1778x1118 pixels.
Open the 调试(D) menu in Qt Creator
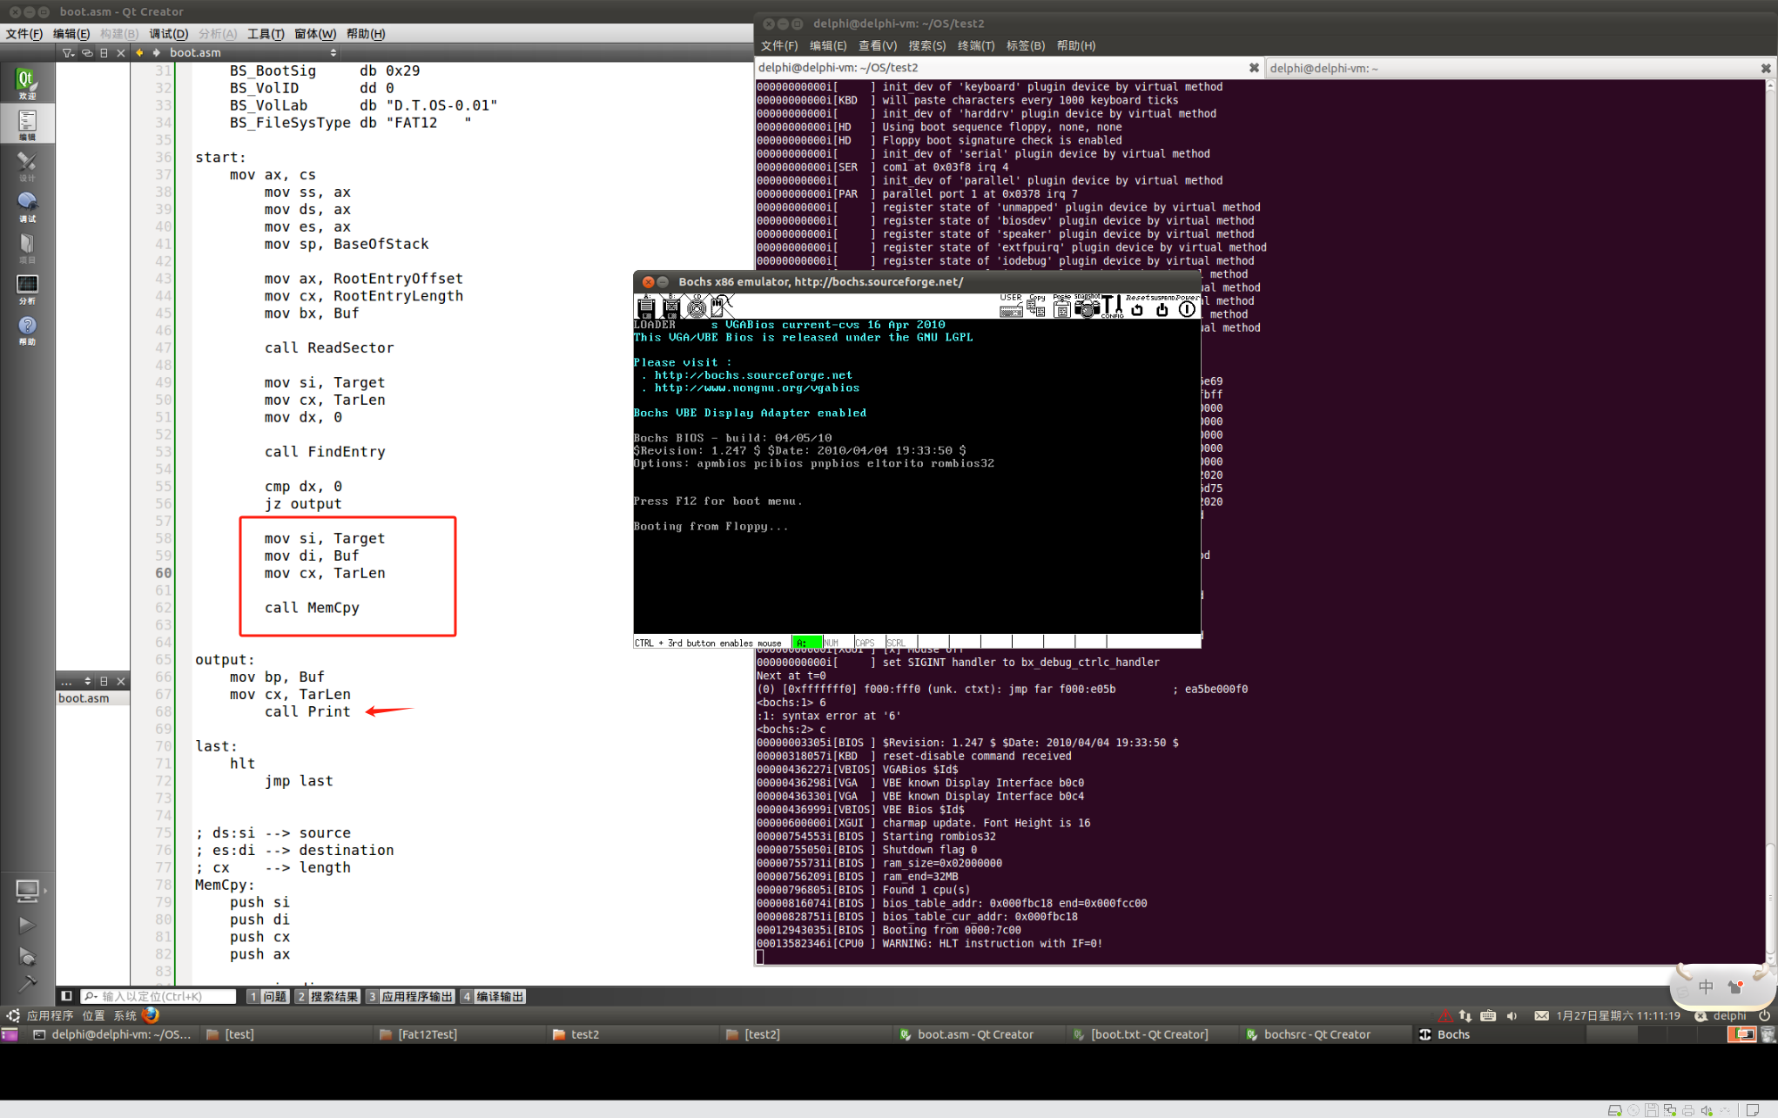coord(168,34)
